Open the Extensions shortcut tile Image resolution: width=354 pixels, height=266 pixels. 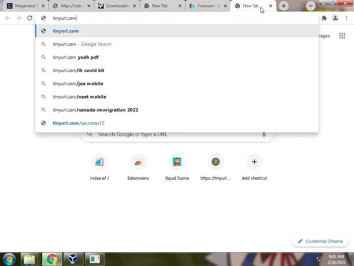[138, 167]
